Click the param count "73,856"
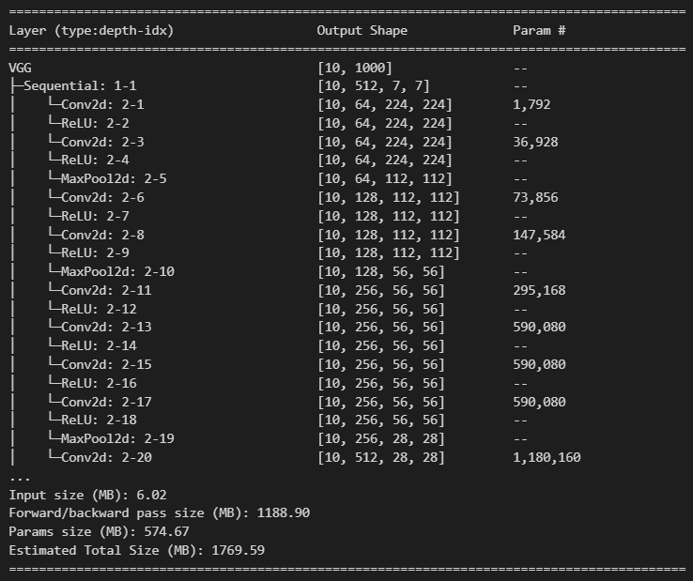Screen dimensions: 693x581 (x=535, y=197)
